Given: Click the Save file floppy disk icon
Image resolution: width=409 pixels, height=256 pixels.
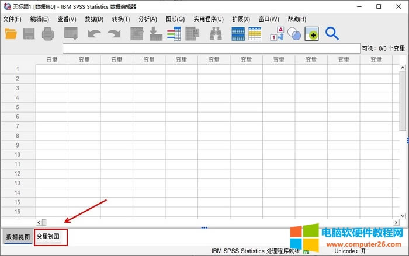Looking at the screenshot, I should (29, 34).
